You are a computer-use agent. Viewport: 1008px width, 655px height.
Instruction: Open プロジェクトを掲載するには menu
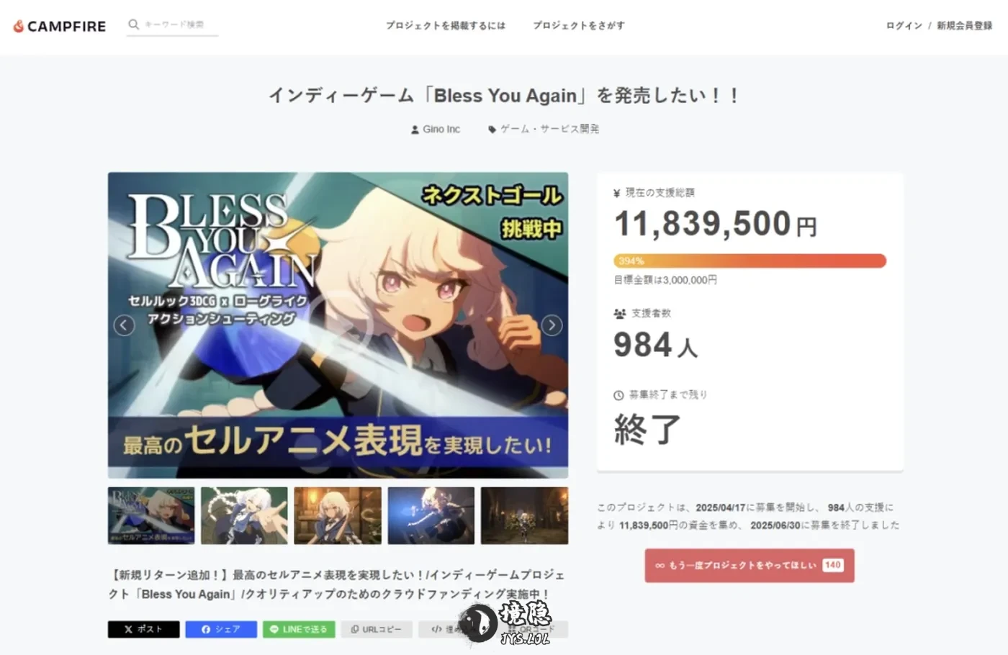(446, 25)
